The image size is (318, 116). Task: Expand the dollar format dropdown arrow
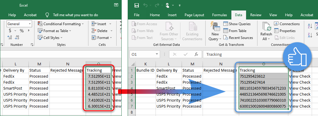click(x=15, y=31)
